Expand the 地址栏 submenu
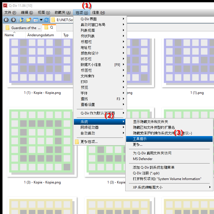Screen dimensions: 214x214 (100, 47)
